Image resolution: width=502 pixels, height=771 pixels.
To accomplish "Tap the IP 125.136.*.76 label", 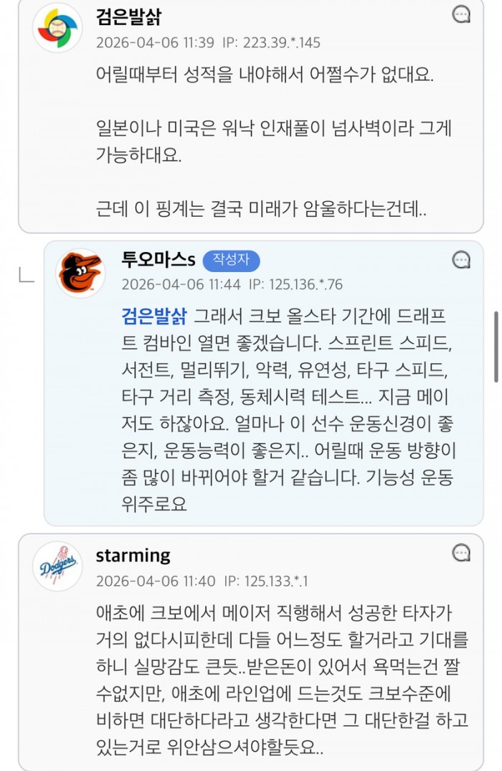I will tap(295, 284).
